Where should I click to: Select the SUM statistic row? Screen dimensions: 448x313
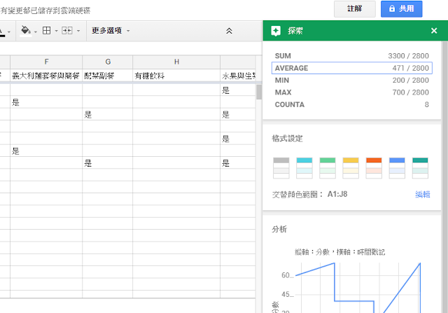(351, 56)
